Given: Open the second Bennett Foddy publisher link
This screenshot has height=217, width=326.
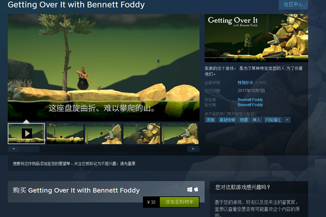Looking at the screenshot, I should (x=250, y=105).
